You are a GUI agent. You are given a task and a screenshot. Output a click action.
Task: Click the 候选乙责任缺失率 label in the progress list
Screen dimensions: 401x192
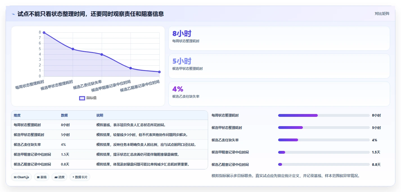(225, 140)
